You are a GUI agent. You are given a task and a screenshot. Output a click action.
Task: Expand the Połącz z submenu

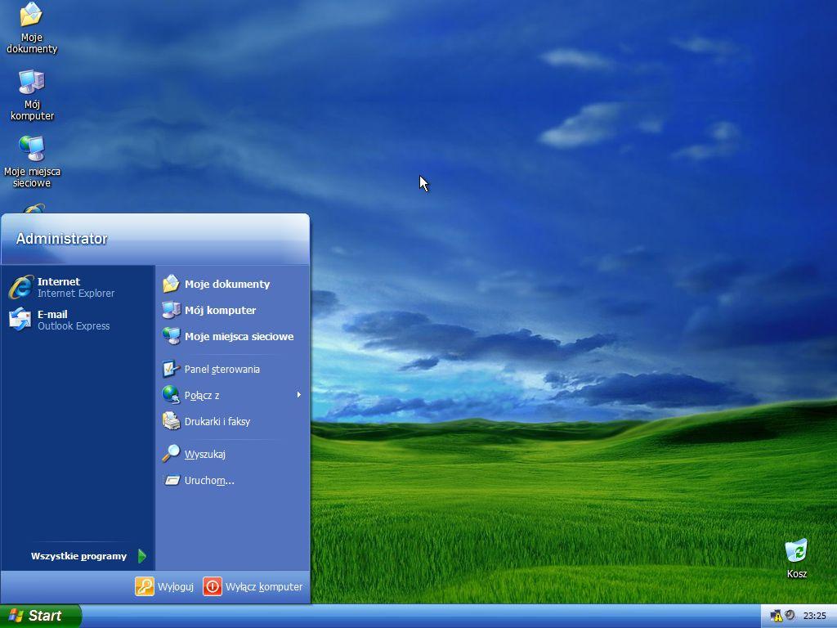click(232, 395)
